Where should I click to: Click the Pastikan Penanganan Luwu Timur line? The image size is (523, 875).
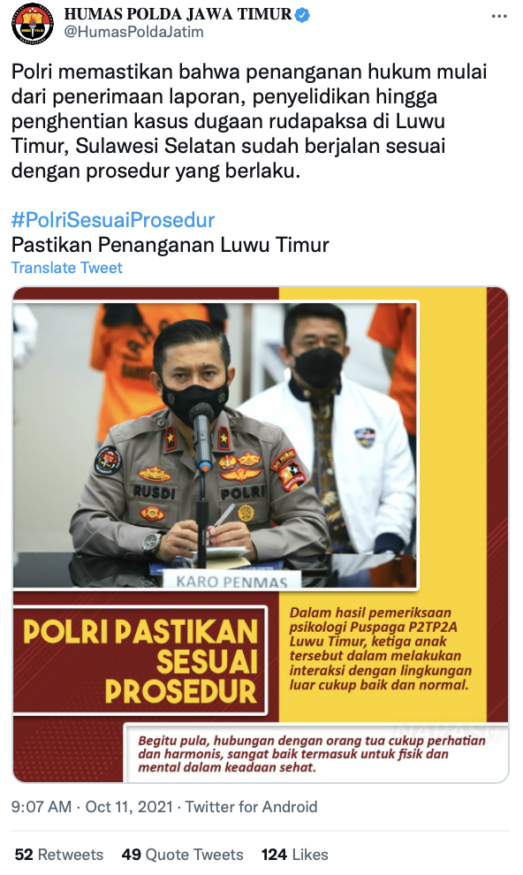(170, 245)
